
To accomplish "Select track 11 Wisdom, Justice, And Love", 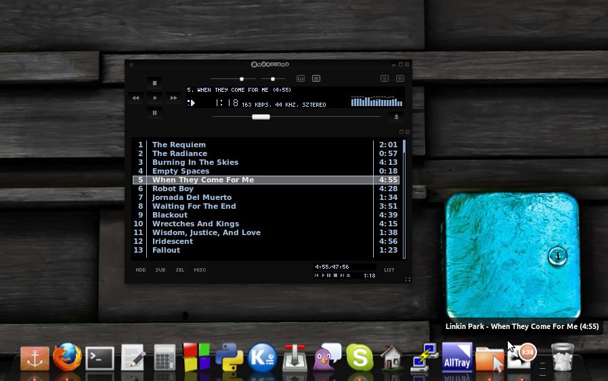I will click(x=266, y=232).
